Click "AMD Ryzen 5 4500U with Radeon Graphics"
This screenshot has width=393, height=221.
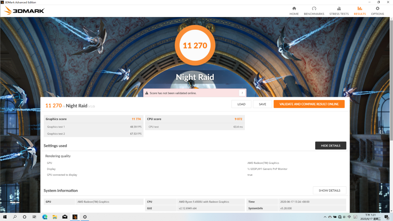(204, 202)
